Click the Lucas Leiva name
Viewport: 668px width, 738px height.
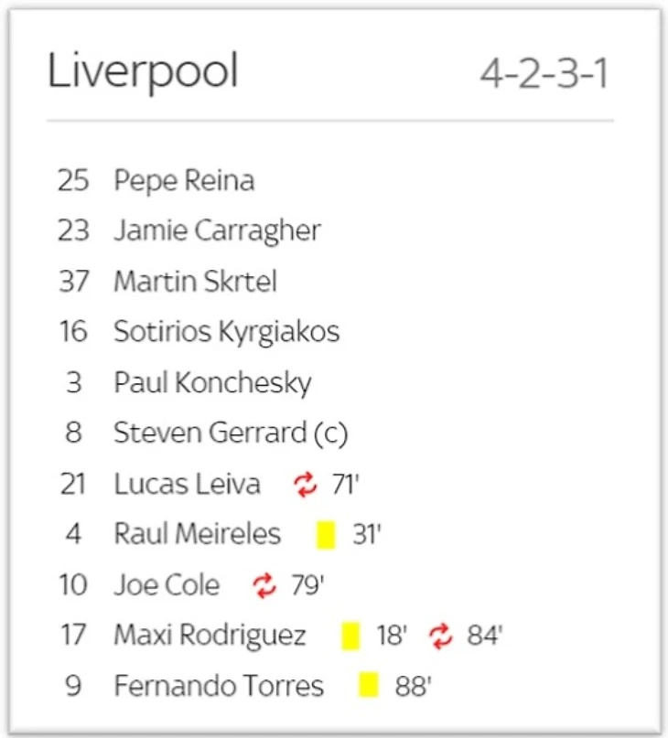tap(187, 485)
